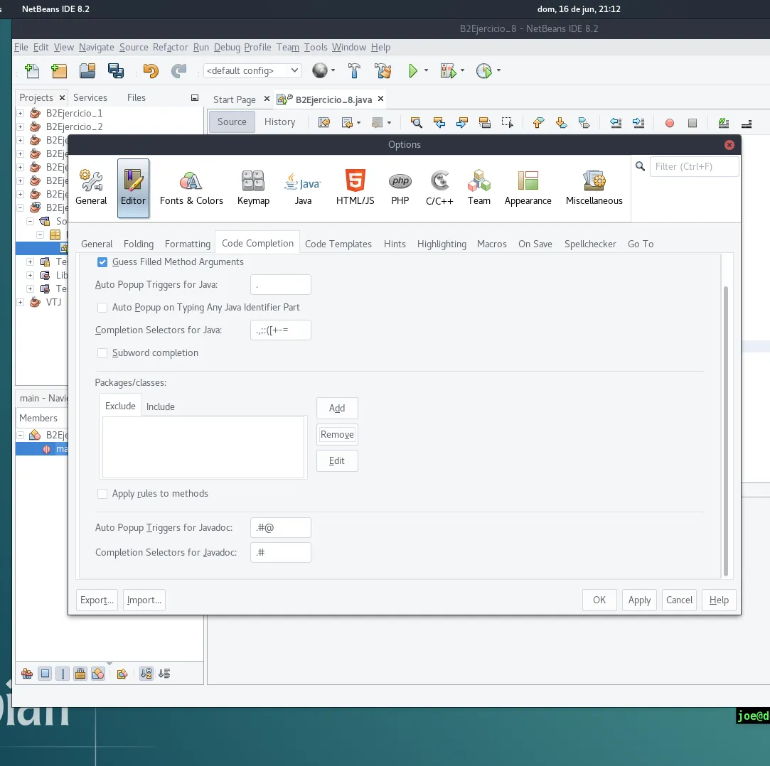Click the New Project toolbar icon

pyautogui.click(x=60, y=70)
